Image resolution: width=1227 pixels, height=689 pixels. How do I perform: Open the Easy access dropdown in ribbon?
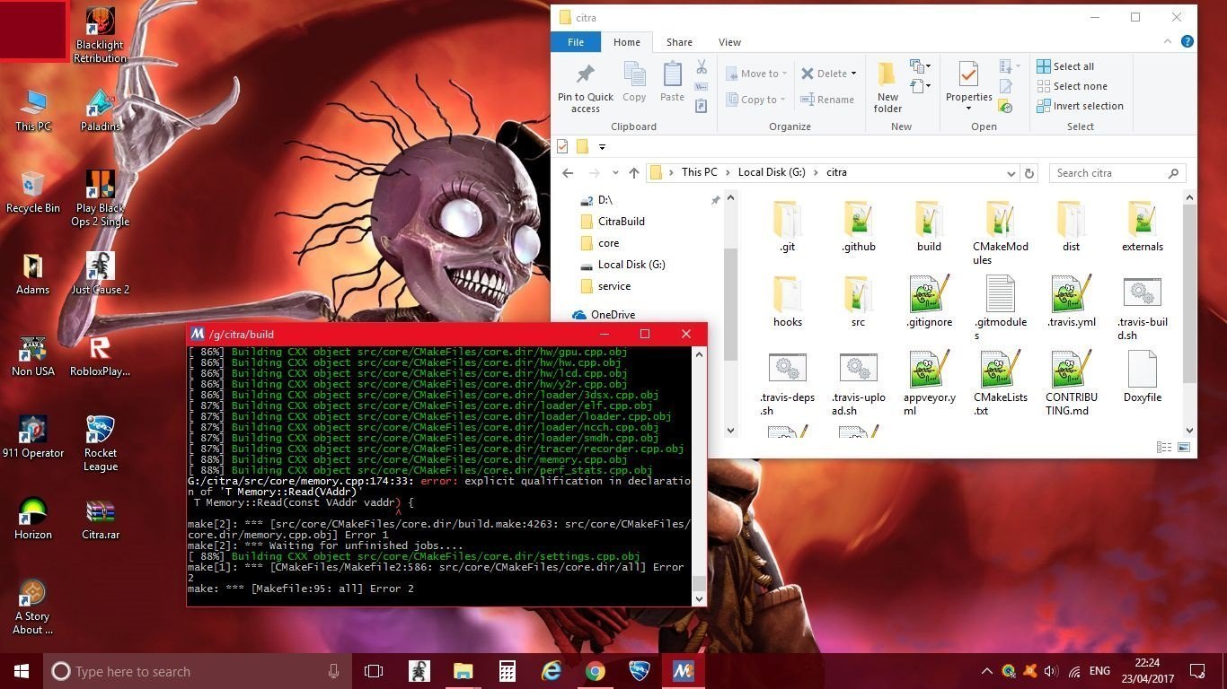click(x=920, y=87)
